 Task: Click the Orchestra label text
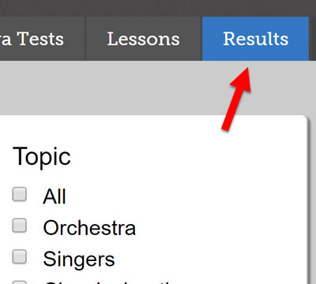(89, 228)
